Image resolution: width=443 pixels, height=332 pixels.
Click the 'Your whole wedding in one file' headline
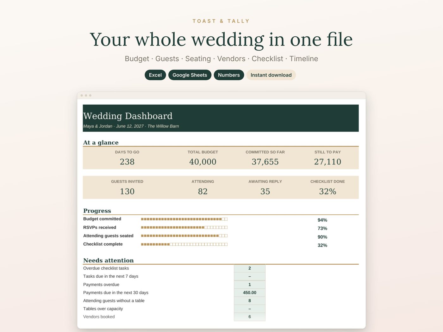pos(221,40)
